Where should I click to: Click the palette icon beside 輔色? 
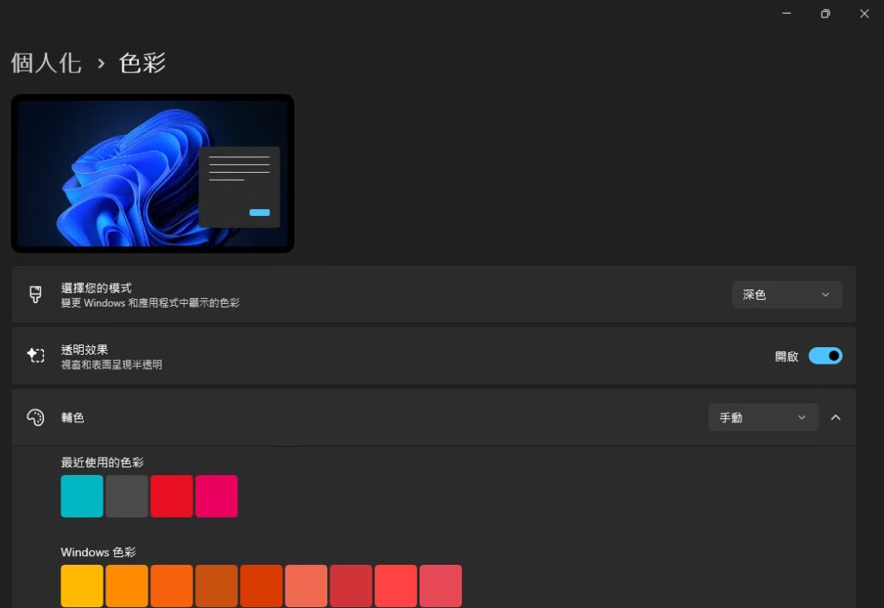click(35, 417)
